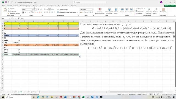Click the decrease indent icon
Viewport: 176px width, 99px height.
[52, 12]
